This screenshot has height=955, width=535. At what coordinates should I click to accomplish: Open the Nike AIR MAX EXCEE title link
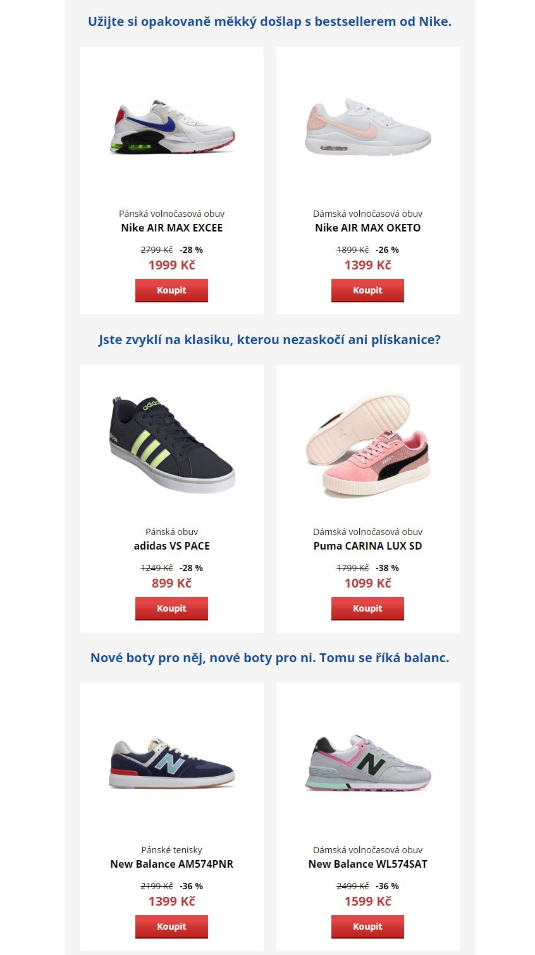point(172,228)
